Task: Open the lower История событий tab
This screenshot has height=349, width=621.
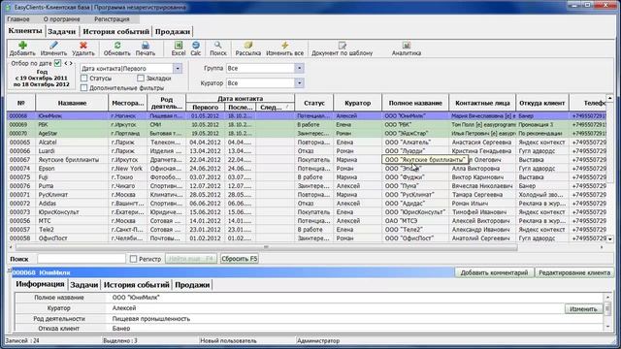Action: (x=136, y=285)
